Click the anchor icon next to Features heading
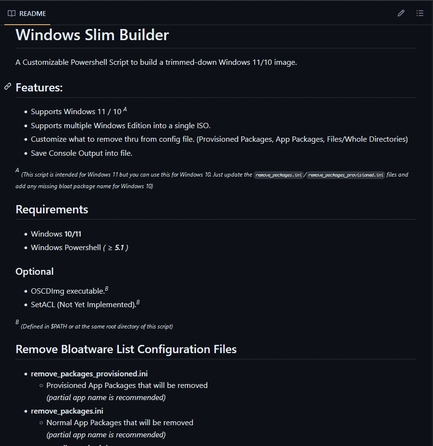433x446 pixels. click(x=7, y=86)
